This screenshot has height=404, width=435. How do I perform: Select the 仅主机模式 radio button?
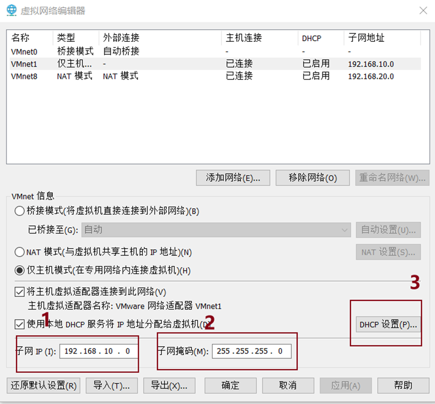[20, 270]
